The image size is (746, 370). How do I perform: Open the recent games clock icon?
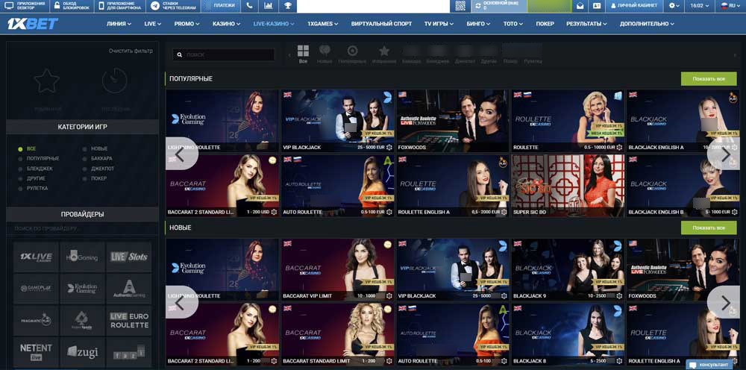[114, 82]
